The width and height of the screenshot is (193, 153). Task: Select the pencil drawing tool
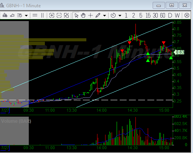coord(98,15)
